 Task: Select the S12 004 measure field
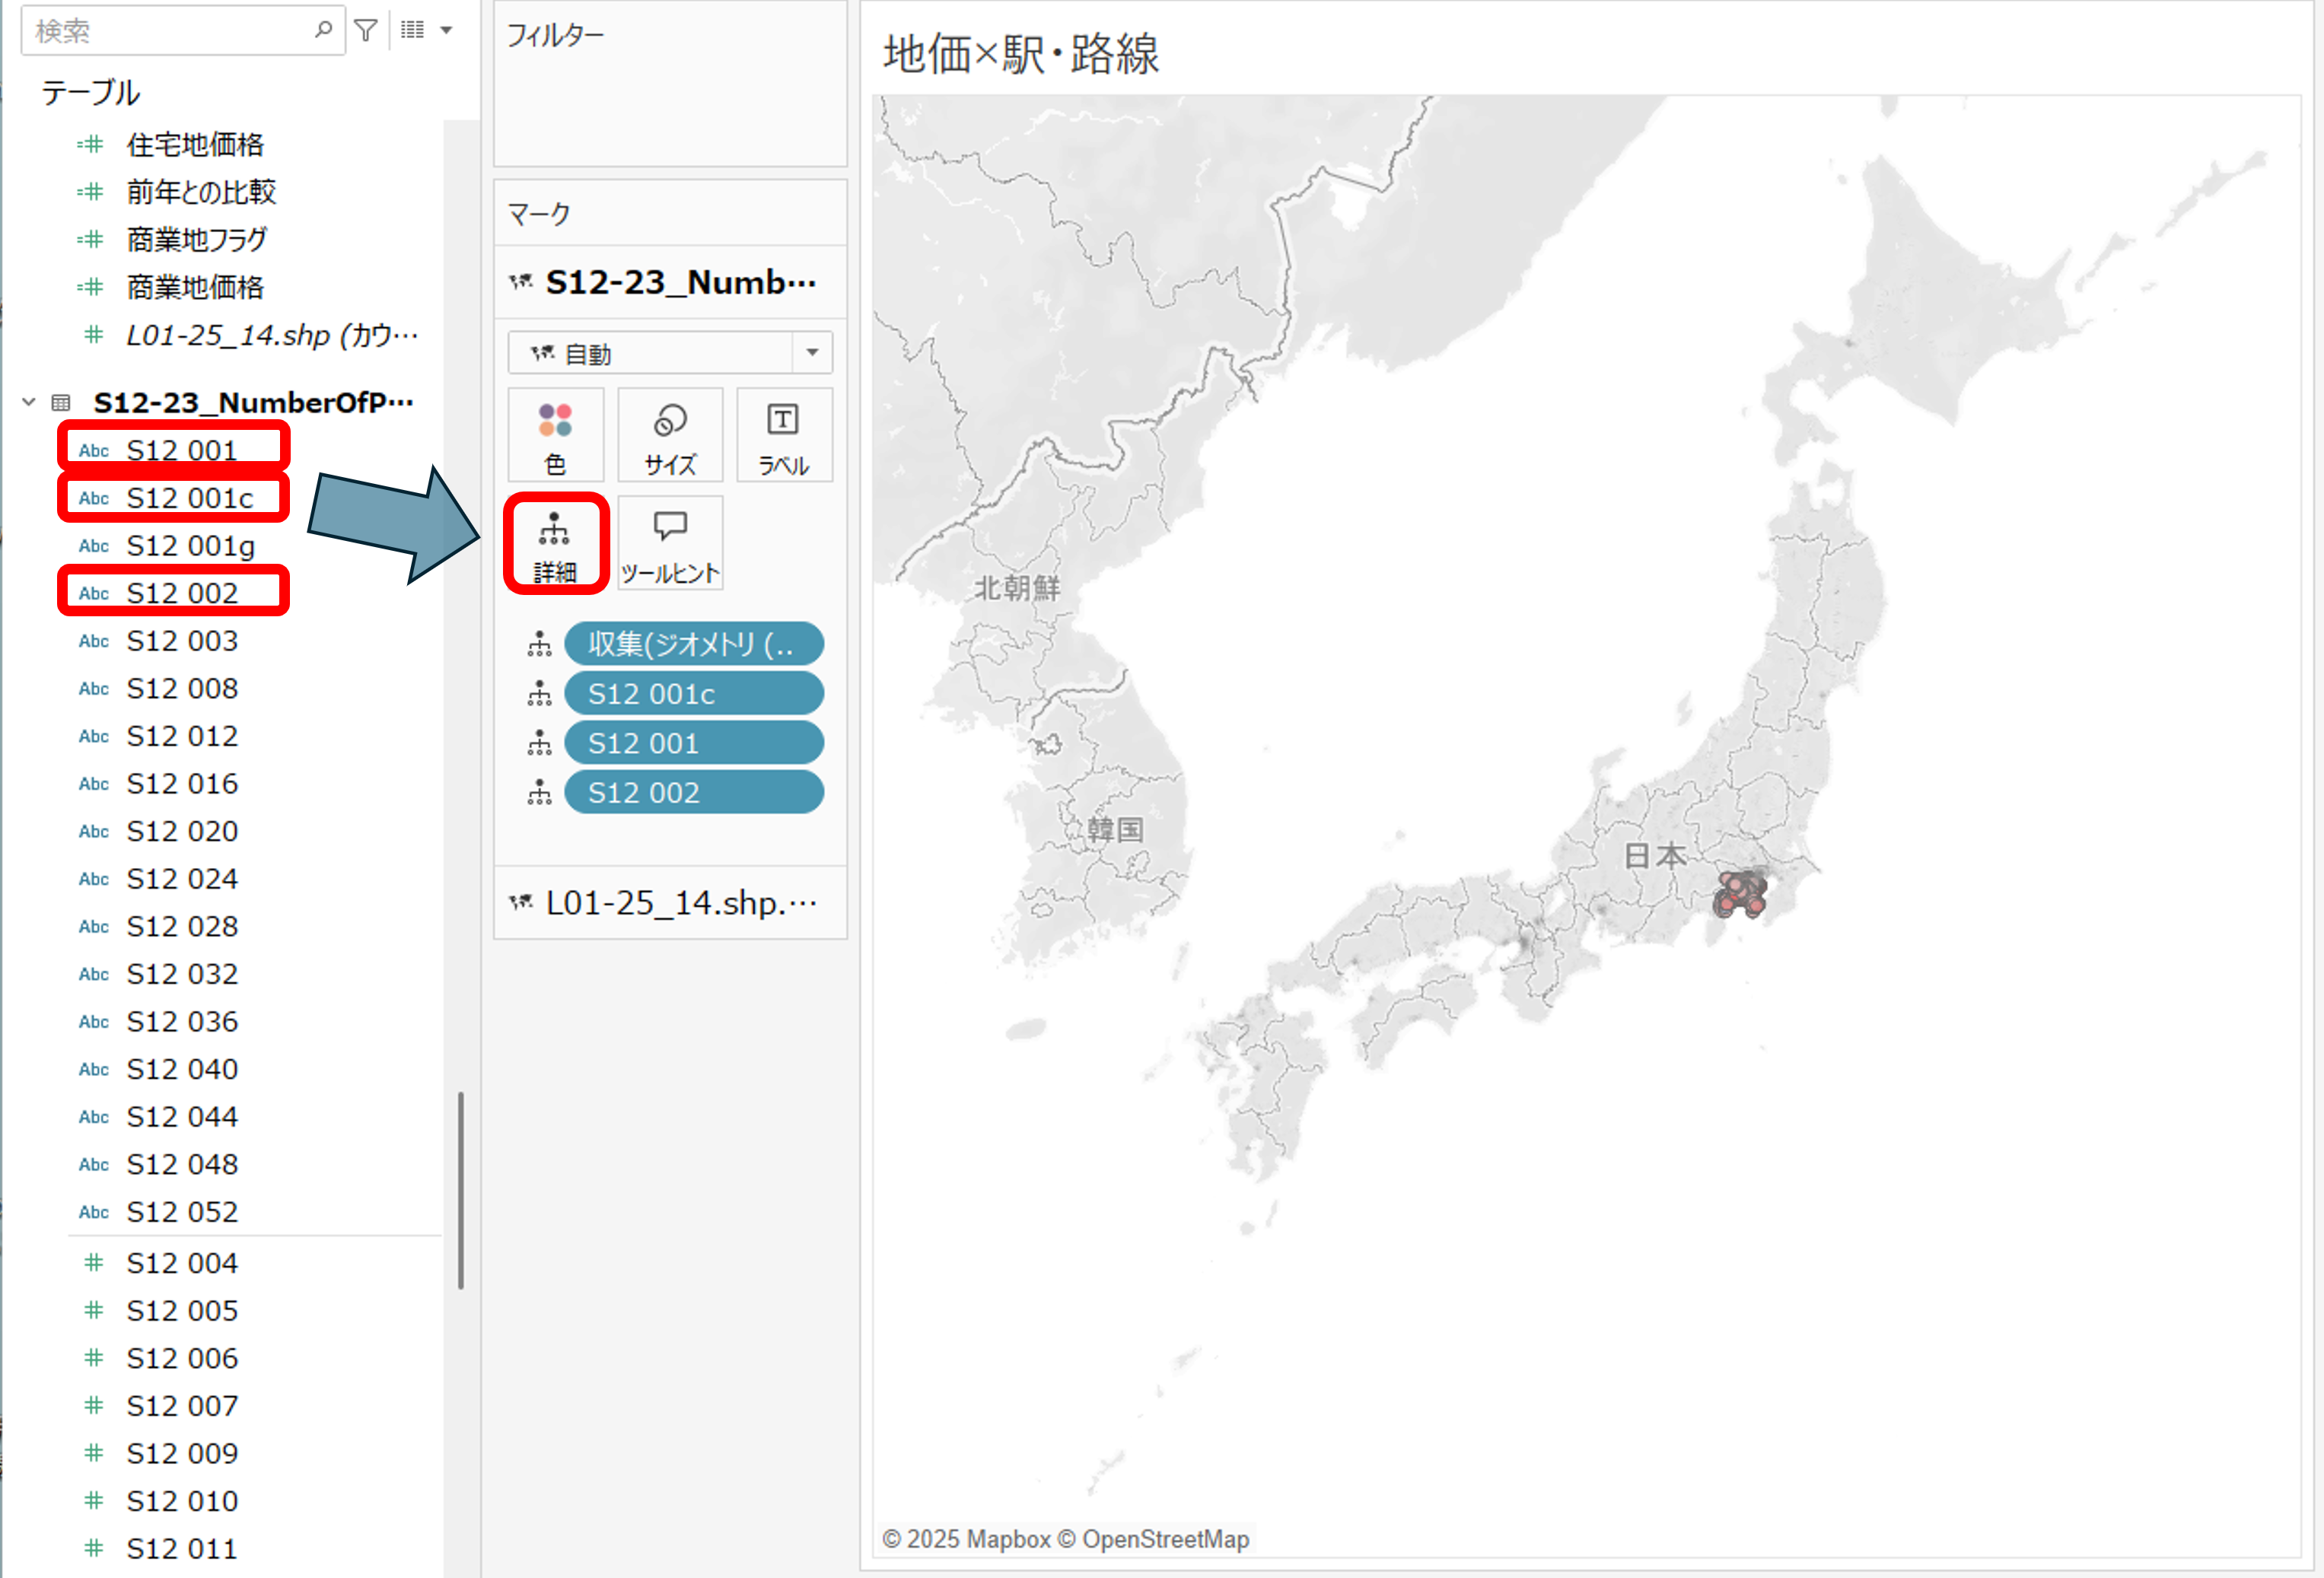pyautogui.click(x=182, y=1263)
